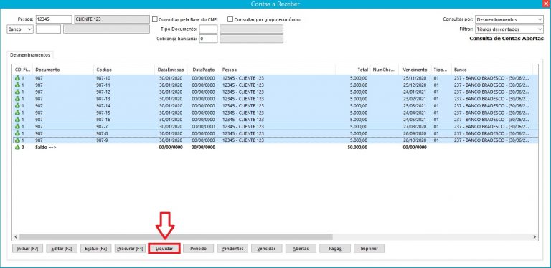Select code cell 987-16
The width and height of the screenshot is (551, 268).
(103, 120)
